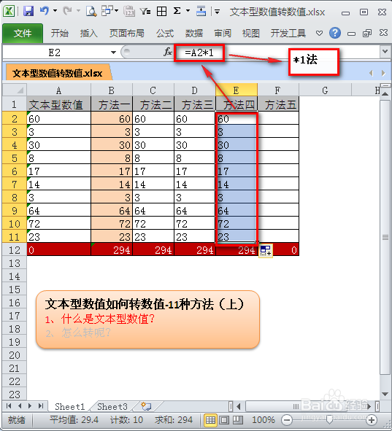This screenshot has height=431, width=392.
Task: Open the 页面布局 ribbon tab
Action: (x=126, y=34)
